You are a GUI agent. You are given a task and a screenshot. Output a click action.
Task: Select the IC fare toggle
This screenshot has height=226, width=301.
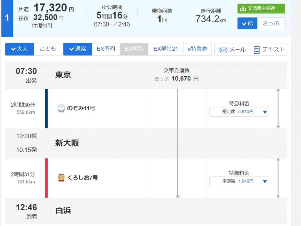pos(247,23)
